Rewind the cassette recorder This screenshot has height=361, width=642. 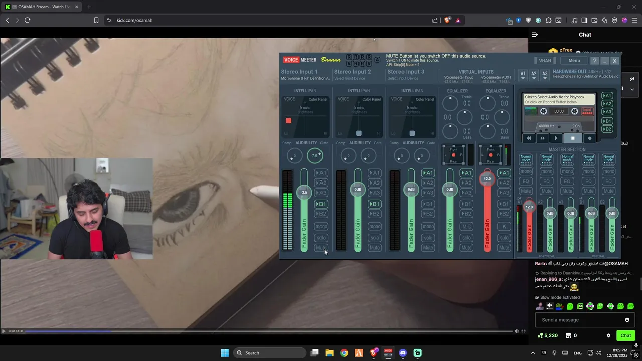point(529,138)
